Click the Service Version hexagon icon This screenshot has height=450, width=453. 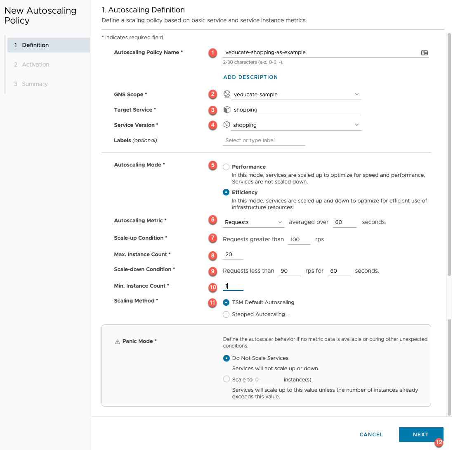[226, 125]
